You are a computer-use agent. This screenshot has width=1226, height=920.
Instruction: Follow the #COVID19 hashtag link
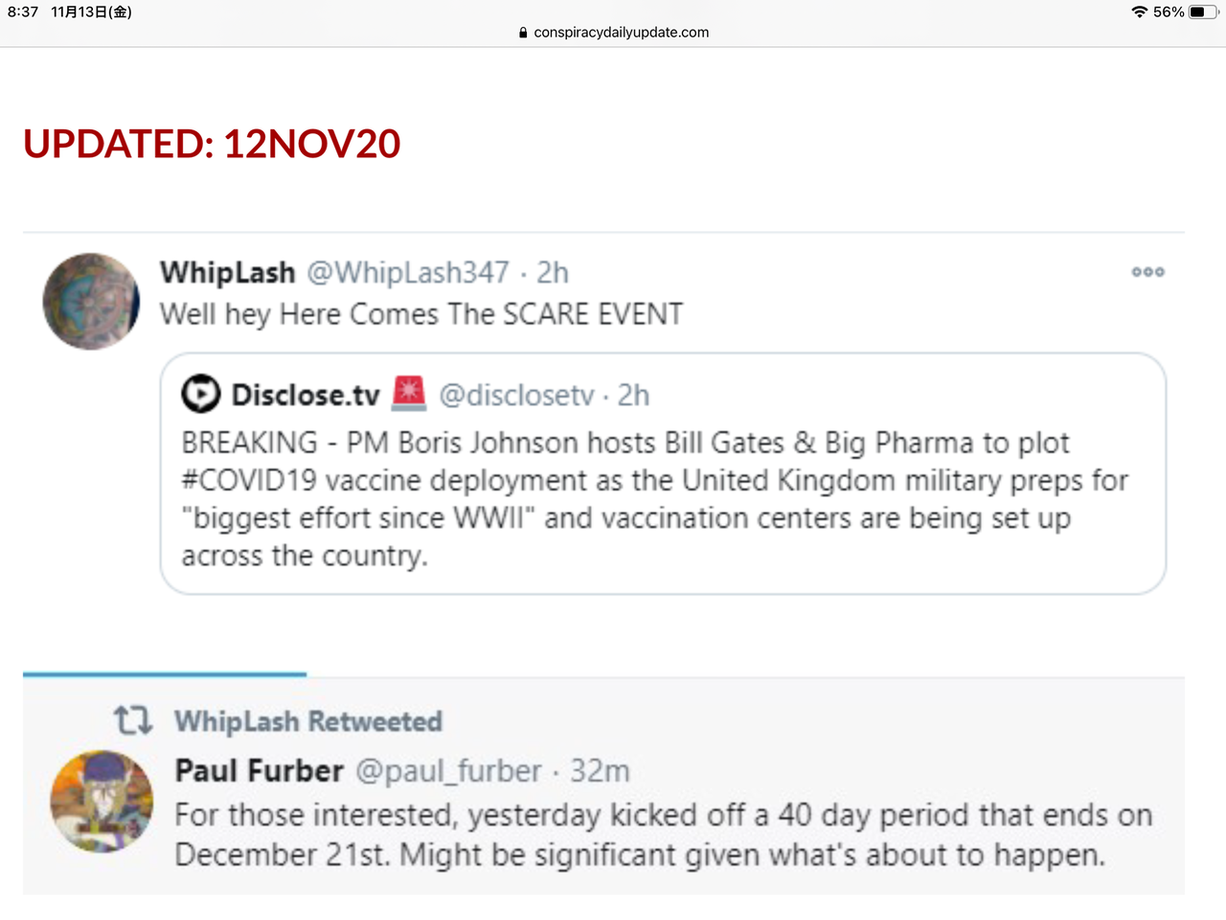click(x=249, y=480)
